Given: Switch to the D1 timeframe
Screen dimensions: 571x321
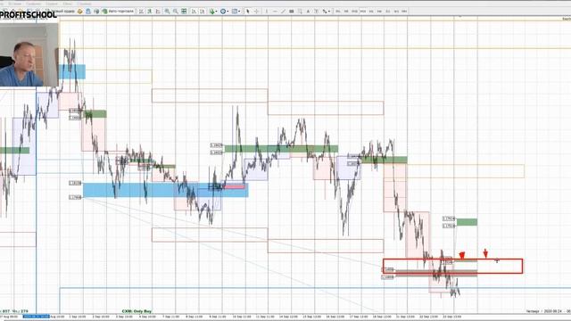Looking at the screenshot, I should [x=388, y=12].
